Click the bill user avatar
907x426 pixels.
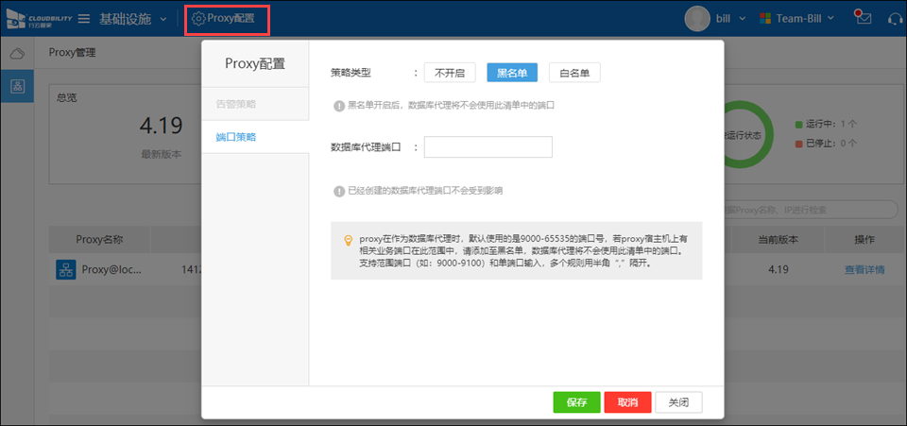pyautogui.click(x=697, y=18)
